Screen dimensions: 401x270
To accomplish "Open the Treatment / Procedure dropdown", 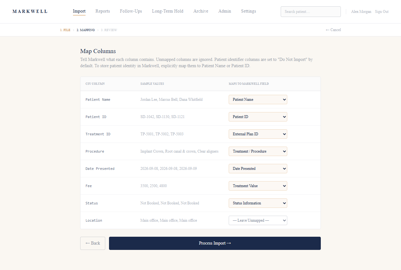I will [x=258, y=151].
